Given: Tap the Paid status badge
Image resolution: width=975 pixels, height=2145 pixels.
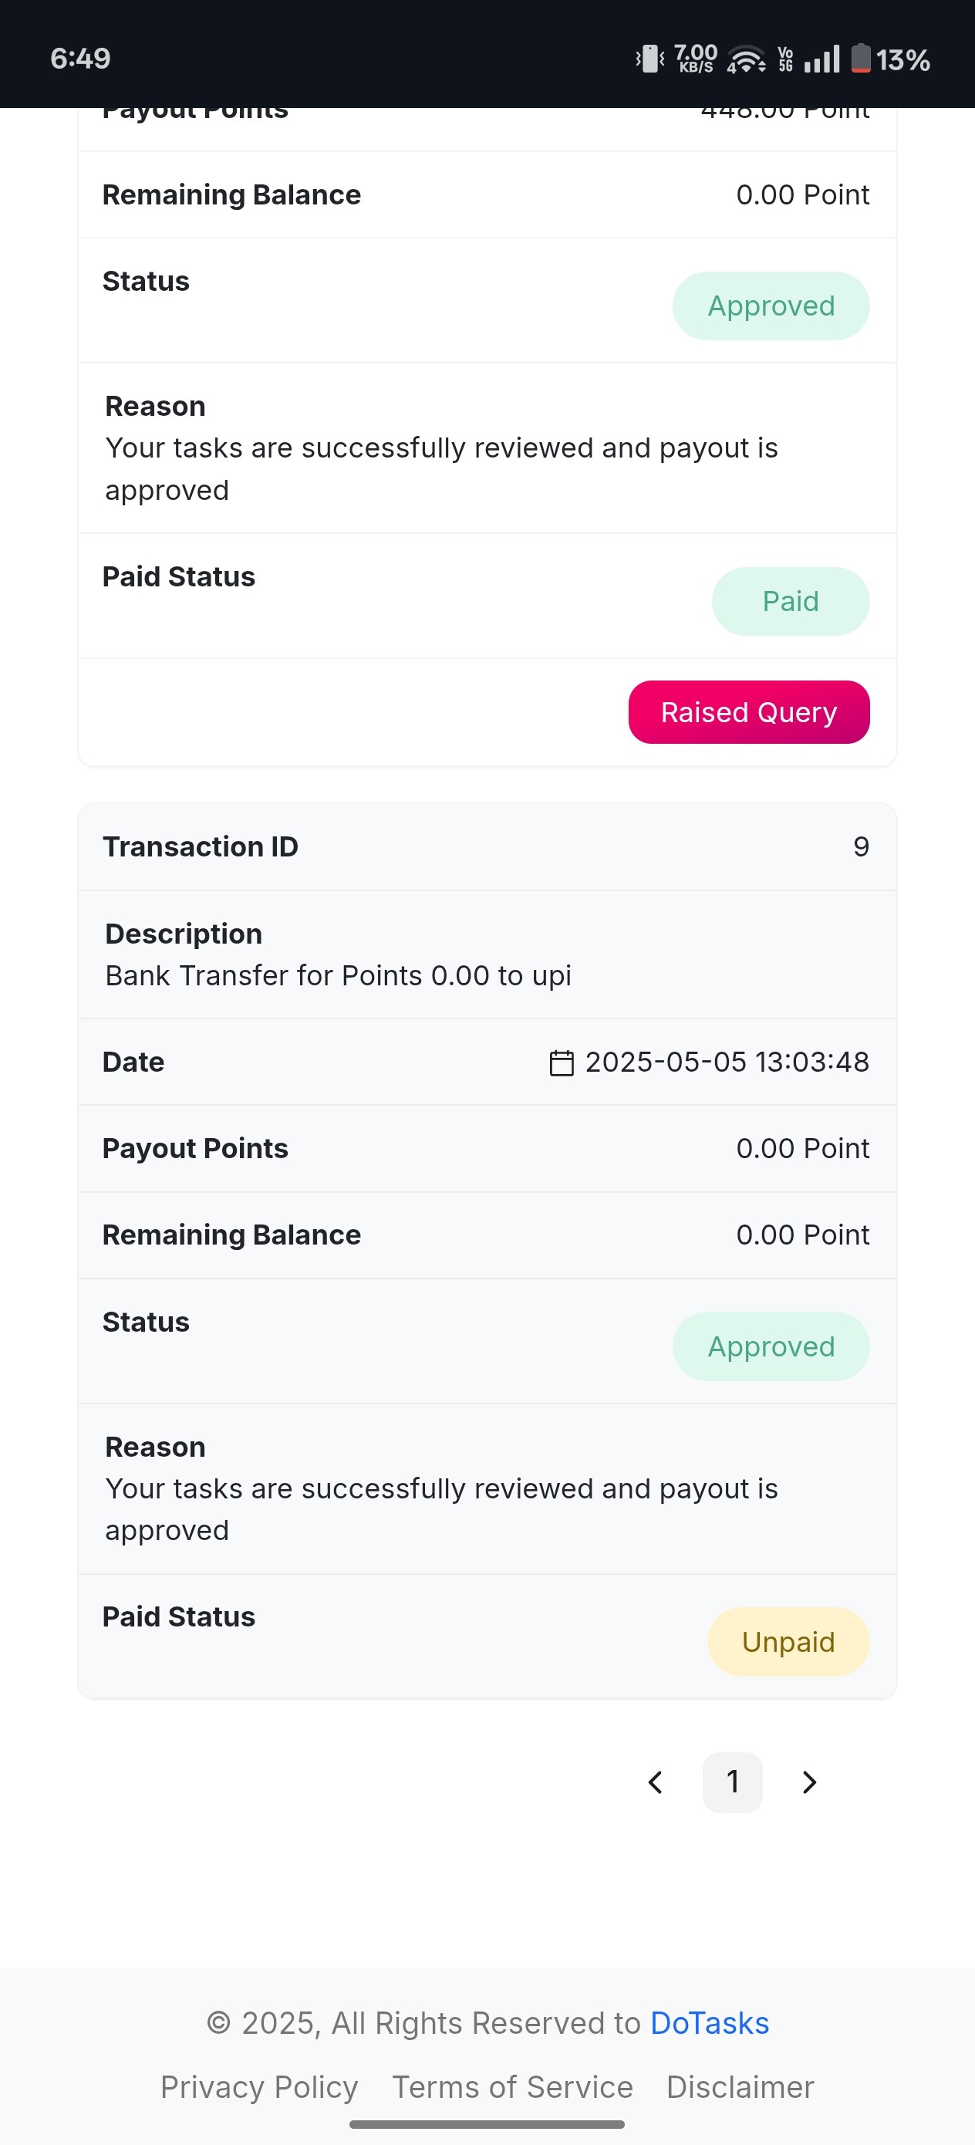Looking at the screenshot, I should (x=791, y=601).
